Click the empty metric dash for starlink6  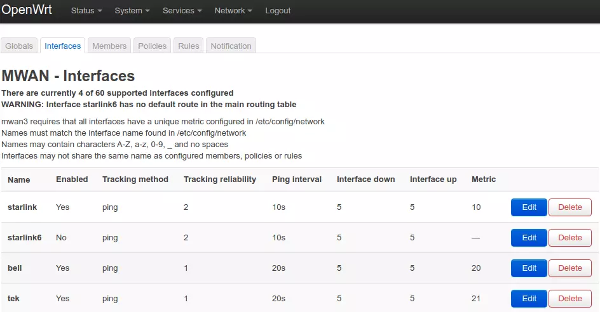475,238
